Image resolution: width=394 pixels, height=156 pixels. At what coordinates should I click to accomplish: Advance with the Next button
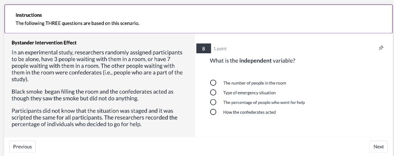pos(379,147)
